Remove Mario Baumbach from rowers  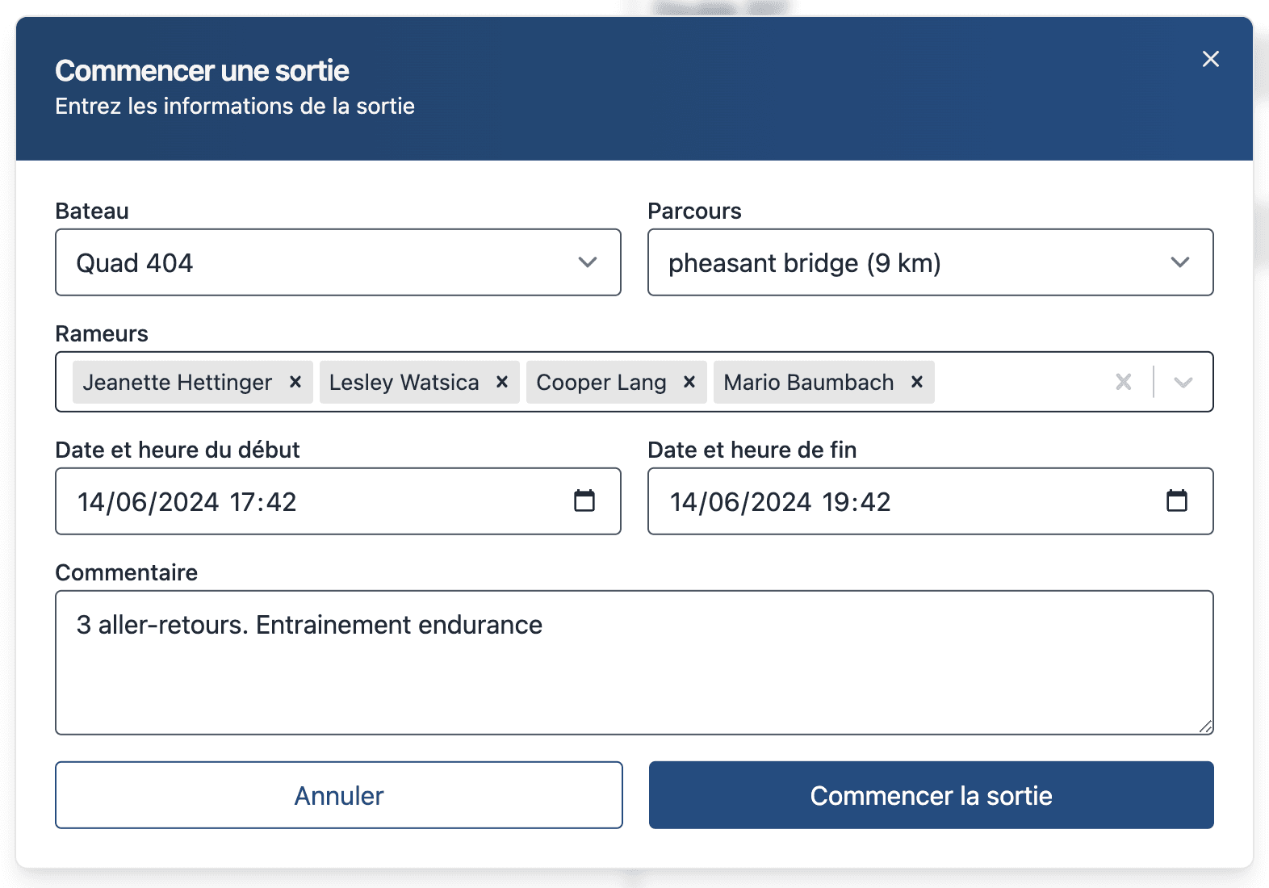pos(917,382)
